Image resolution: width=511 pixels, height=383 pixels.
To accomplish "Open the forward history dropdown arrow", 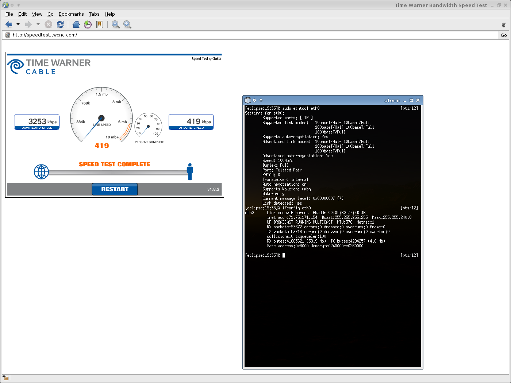I will pos(38,24).
